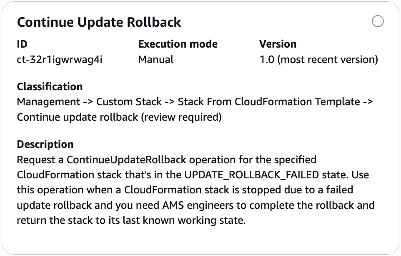Select the Continue Update Rollback radio button
Viewport: 401px width, 256px height.
tap(378, 21)
